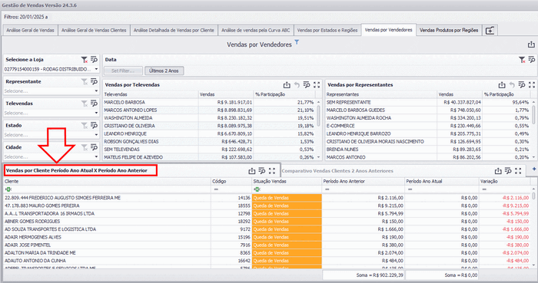Viewport: 538px width, 283px height.
Task: Maximize the Vendas por Televendas panel
Action: 317,85
